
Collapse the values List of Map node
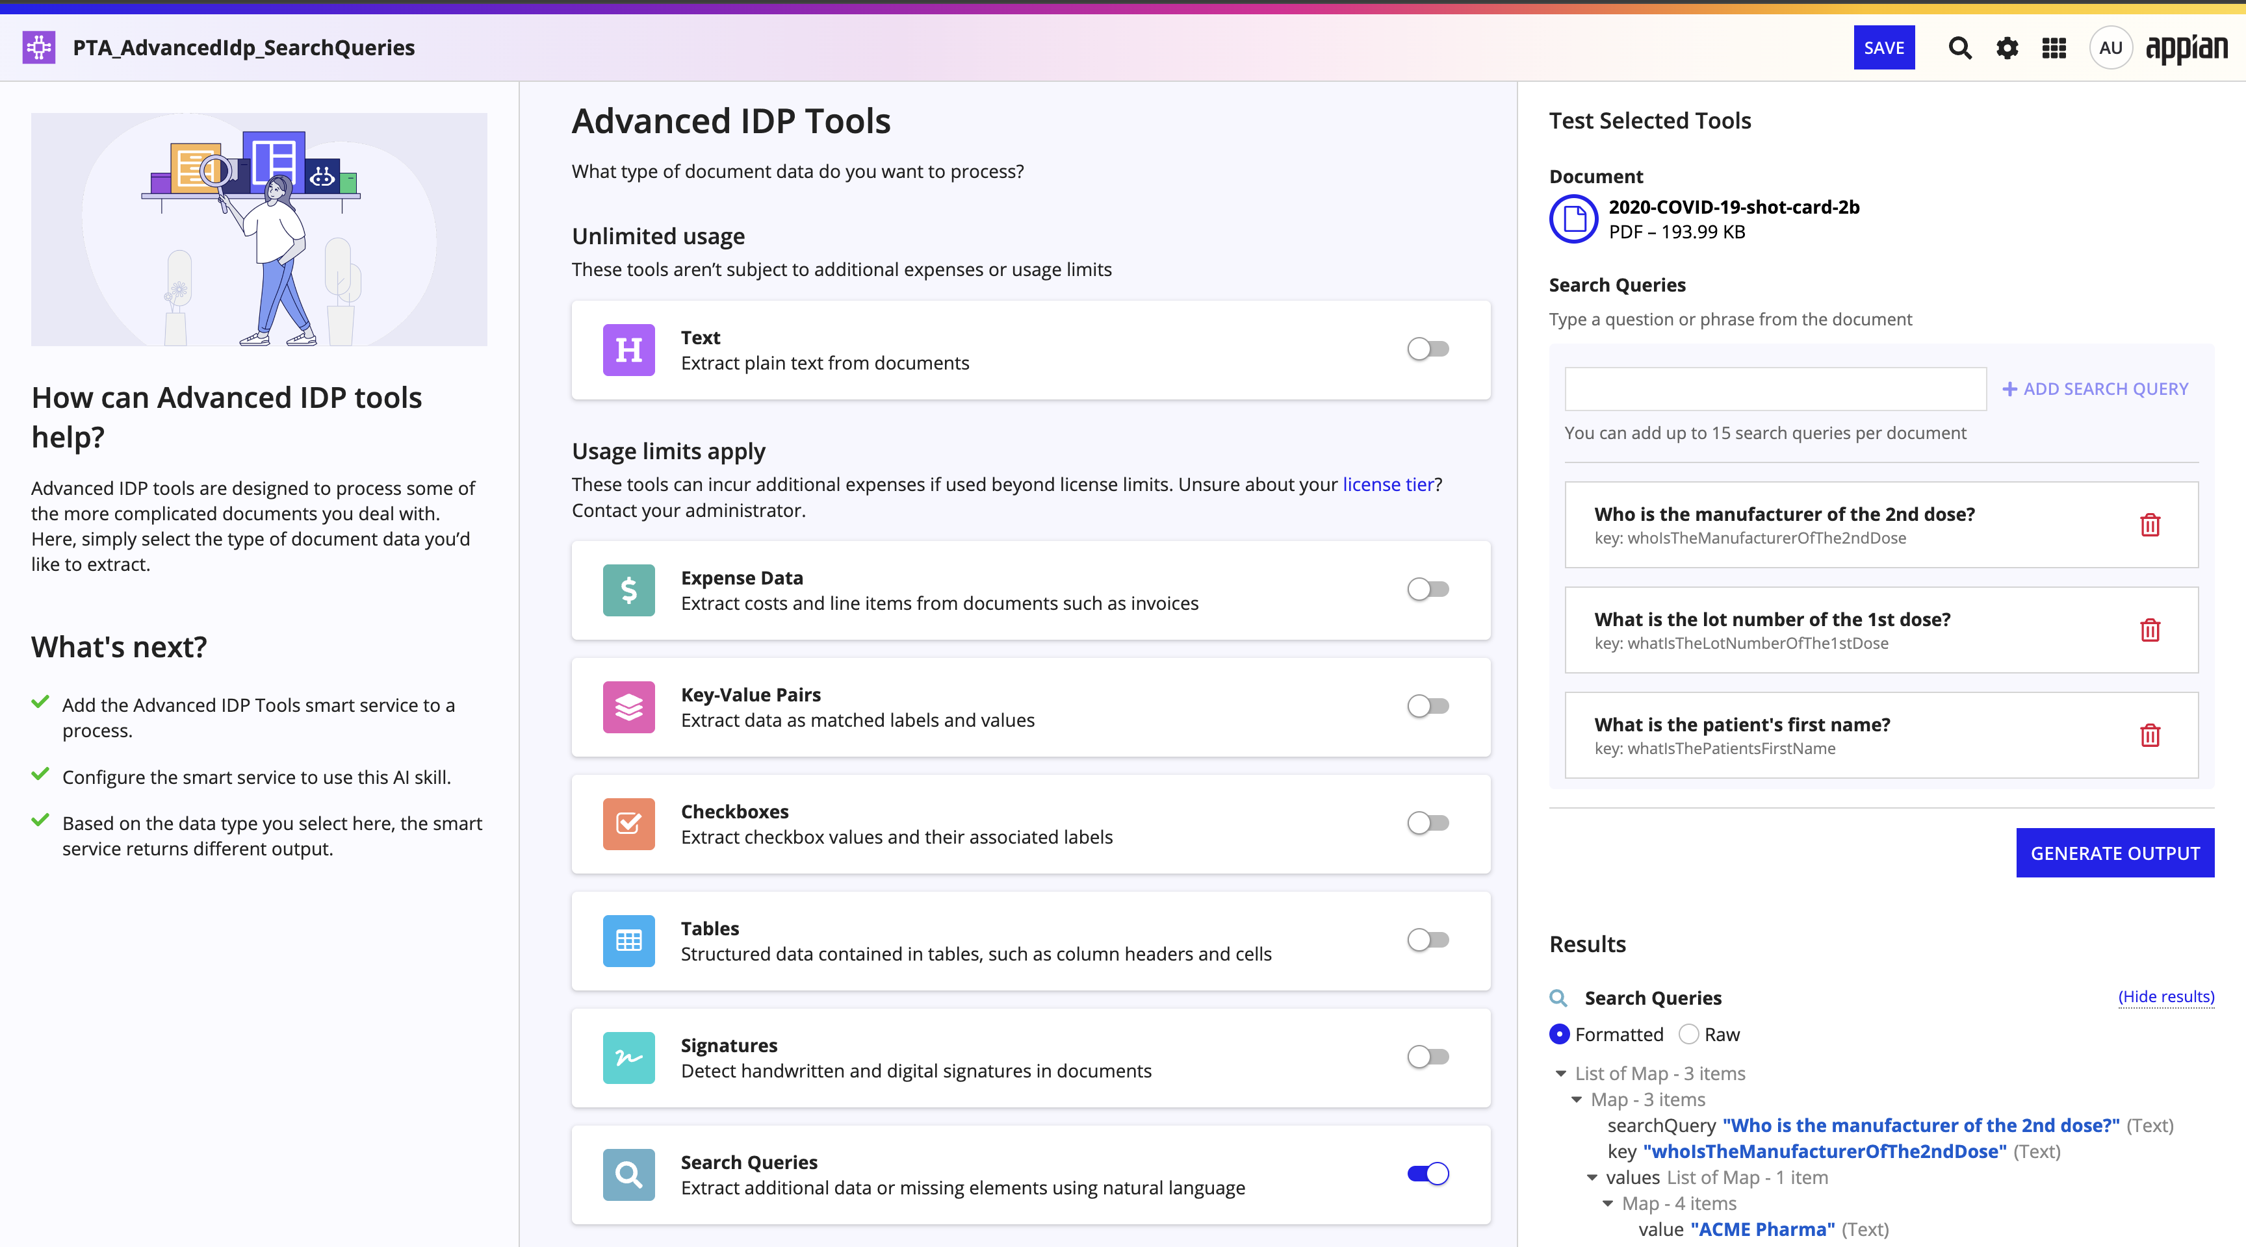(1592, 1178)
